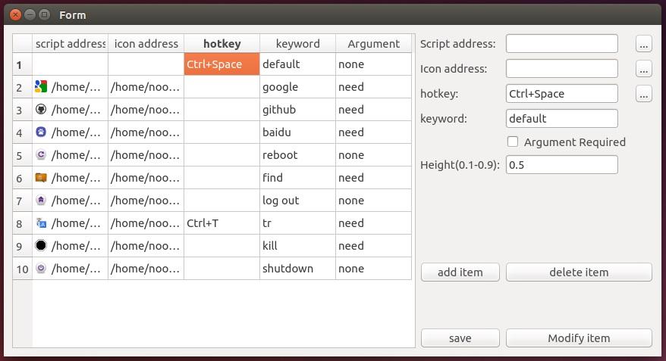
Task: Click the Baidu paw icon in row 4
Action: [x=41, y=132]
